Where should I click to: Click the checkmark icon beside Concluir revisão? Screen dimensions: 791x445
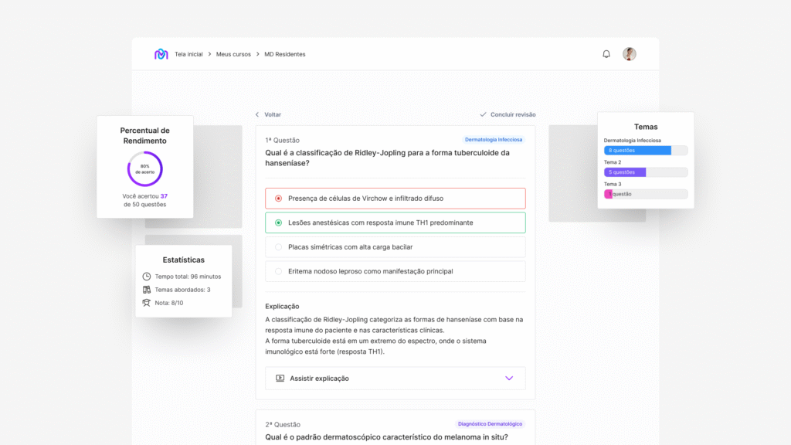[x=483, y=114]
